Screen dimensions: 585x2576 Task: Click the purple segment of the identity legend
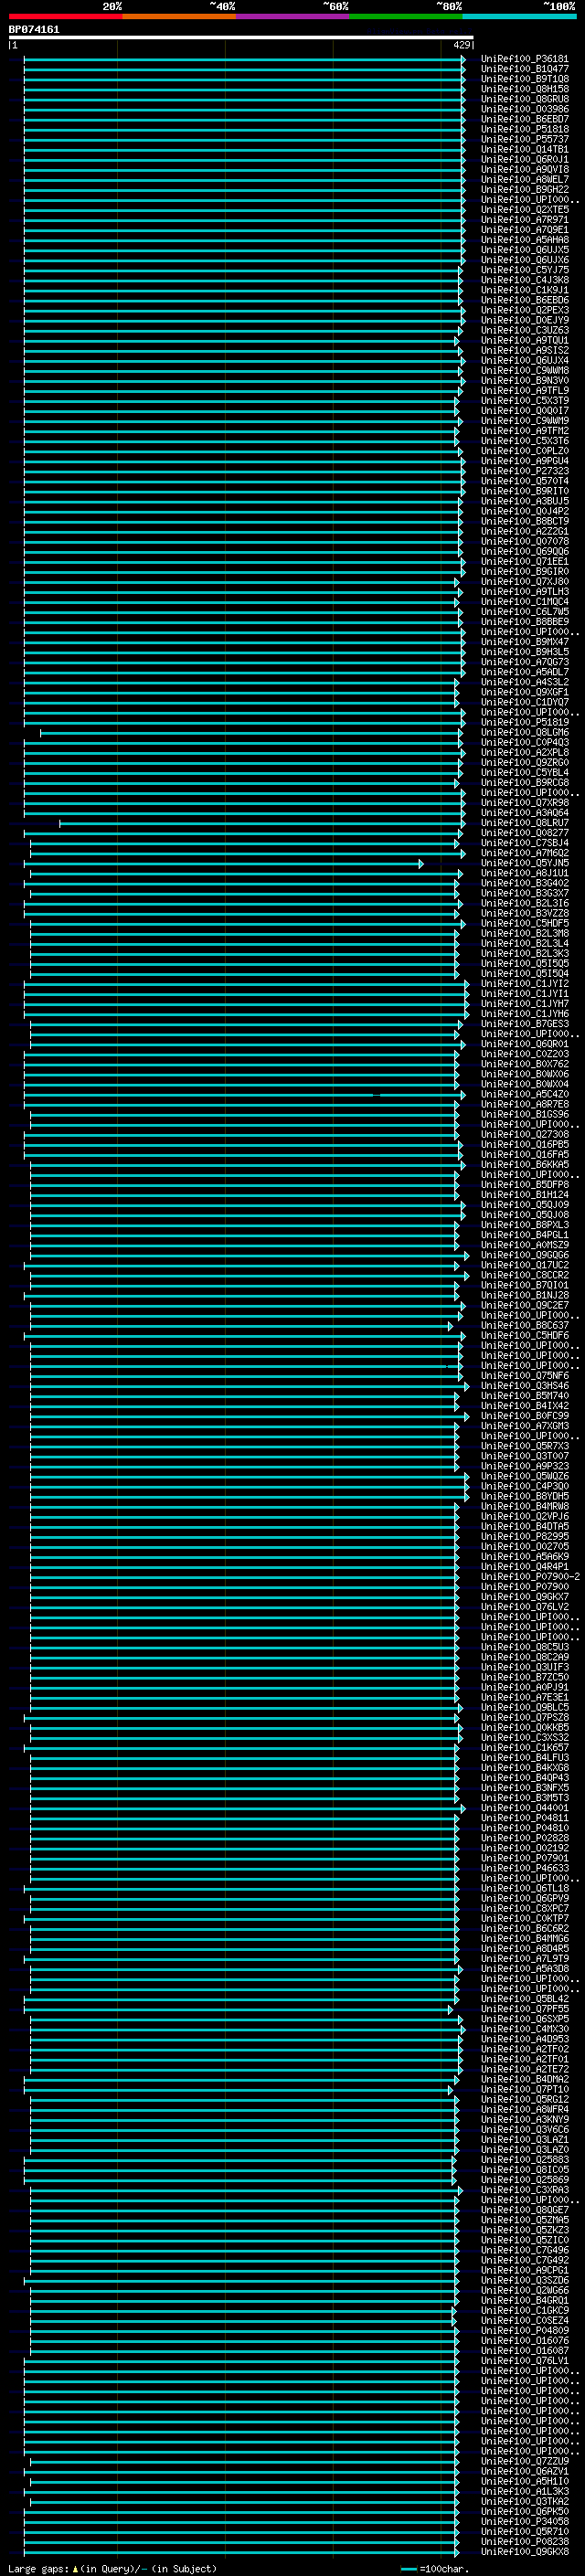[292, 16]
